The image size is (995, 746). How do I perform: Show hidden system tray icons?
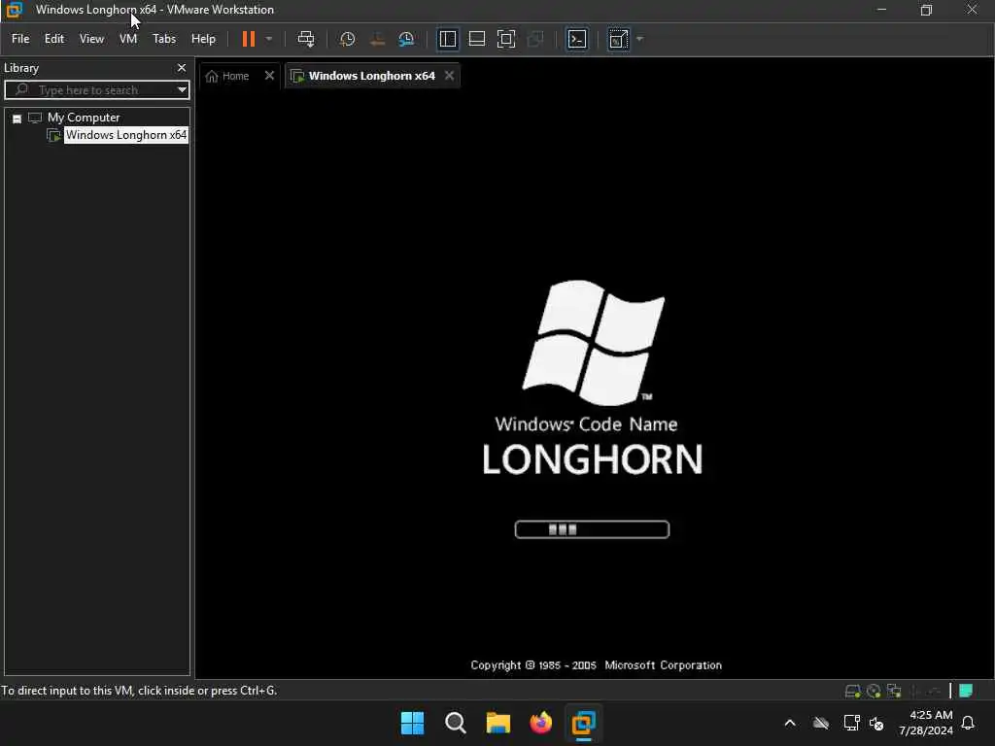point(789,723)
